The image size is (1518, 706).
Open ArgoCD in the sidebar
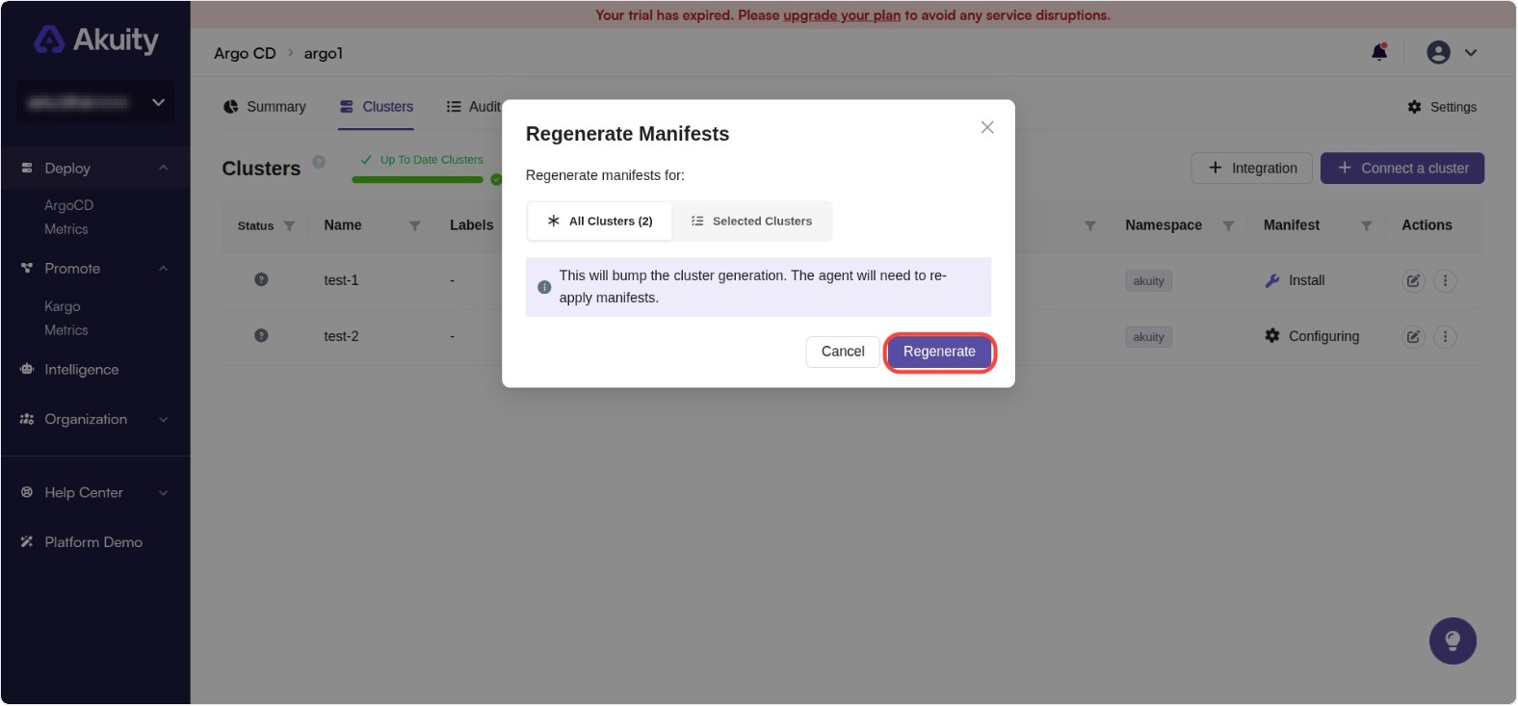point(68,205)
